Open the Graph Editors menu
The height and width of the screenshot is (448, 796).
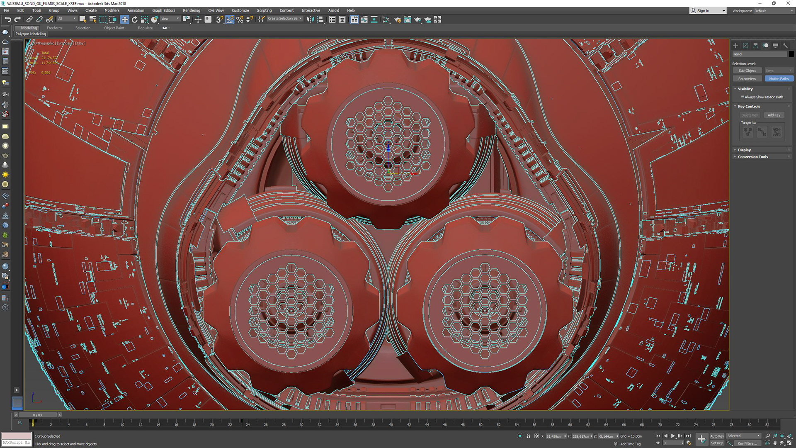(x=164, y=10)
